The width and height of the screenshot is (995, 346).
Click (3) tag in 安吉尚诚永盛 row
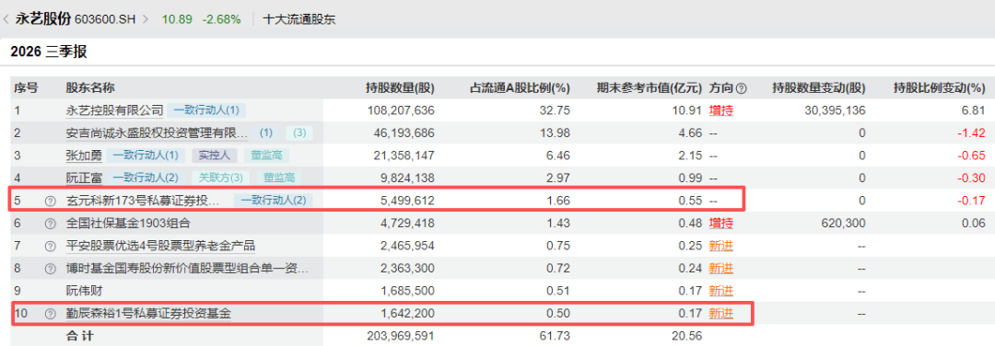pos(298,133)
